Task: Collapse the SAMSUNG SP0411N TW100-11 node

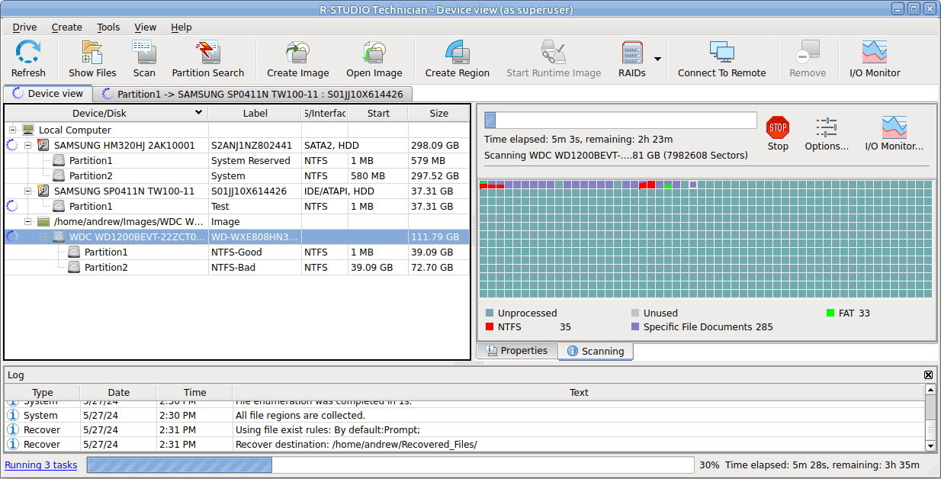Action: [x=27, y=191]
